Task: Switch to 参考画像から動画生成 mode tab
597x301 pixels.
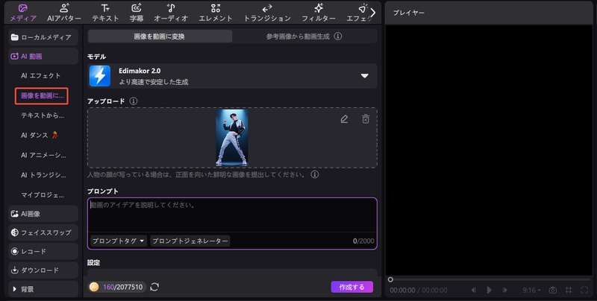Action: point(298,37)
